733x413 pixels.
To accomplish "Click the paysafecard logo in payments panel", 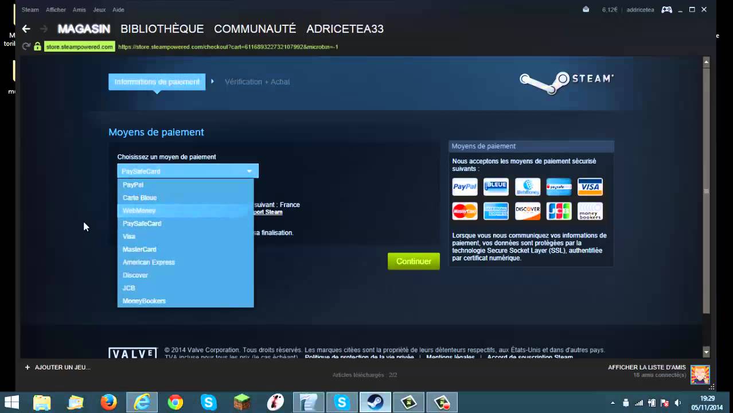I will click(x=559, y=187).
